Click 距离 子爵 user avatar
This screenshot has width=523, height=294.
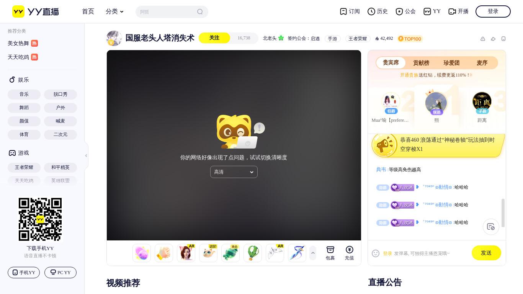[482, 102]
